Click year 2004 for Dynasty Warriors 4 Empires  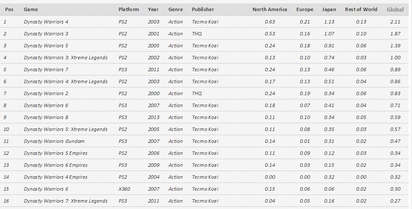tap(154, 177)
